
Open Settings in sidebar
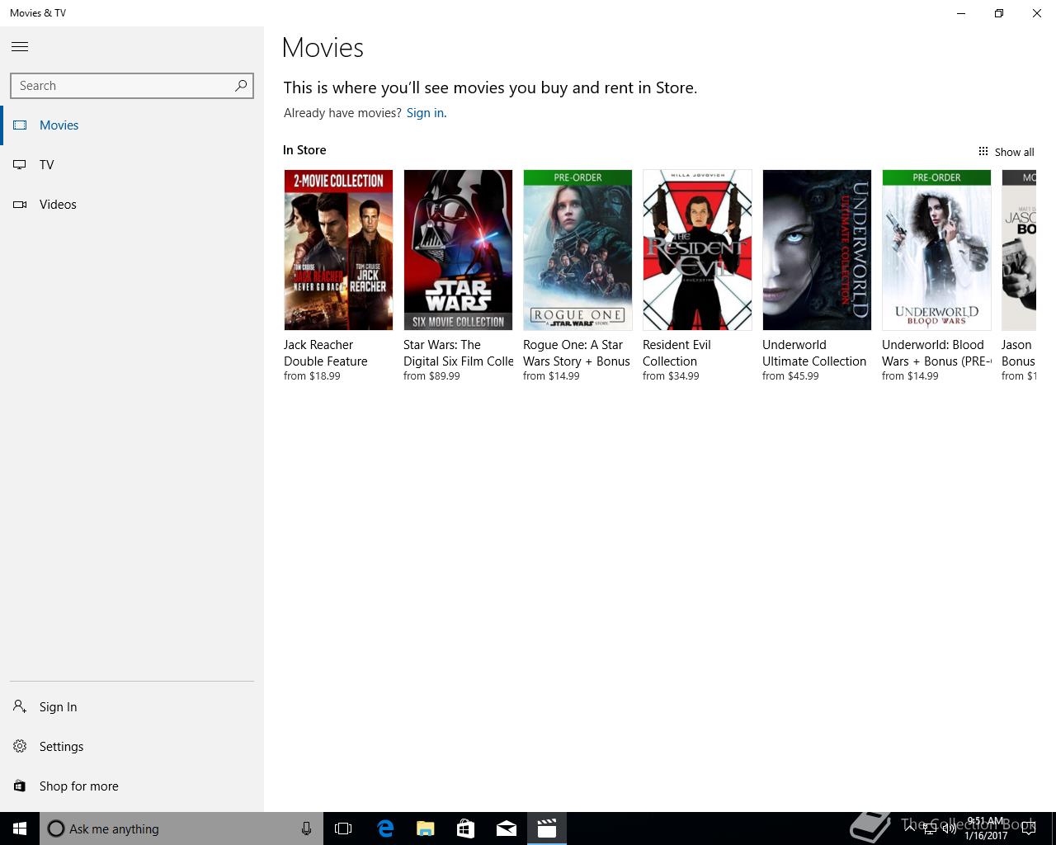coord(132,747)
